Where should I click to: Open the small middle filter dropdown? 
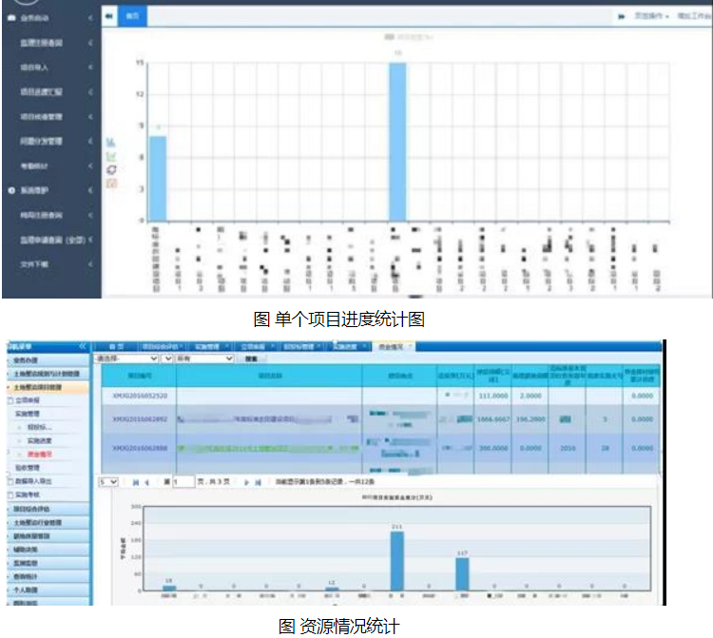[x=167, y=358]
